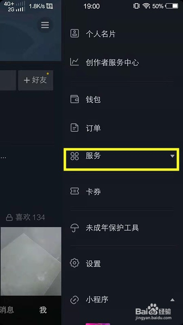The width and height of the screenshot is (183, 325).
Task: Tap the + 好友 add friend button
Action: tap(35, 80)
